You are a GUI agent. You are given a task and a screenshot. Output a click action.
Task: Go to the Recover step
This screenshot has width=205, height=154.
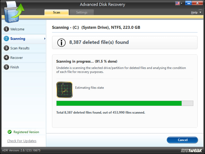pyautogui.click(x=24, y=58)
